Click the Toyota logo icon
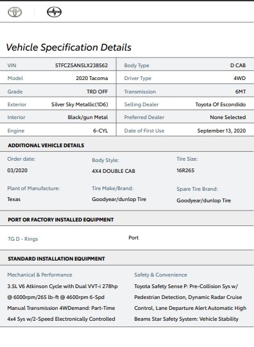254x347 pixels. (15, 12)
